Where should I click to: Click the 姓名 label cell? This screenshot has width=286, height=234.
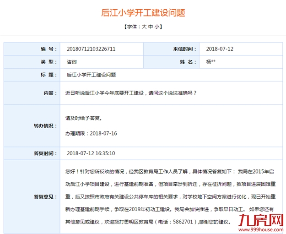(x=171, y=62)
